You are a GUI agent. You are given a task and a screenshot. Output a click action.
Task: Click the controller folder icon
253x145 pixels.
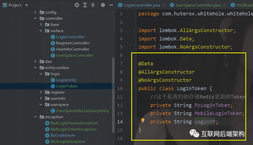(x=42, y=18)
